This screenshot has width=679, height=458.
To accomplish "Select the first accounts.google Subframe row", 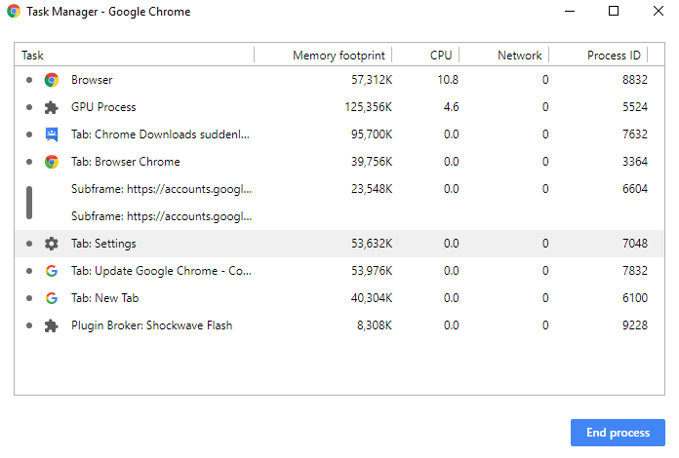I will pyautogui.click(x=339, y=189).
